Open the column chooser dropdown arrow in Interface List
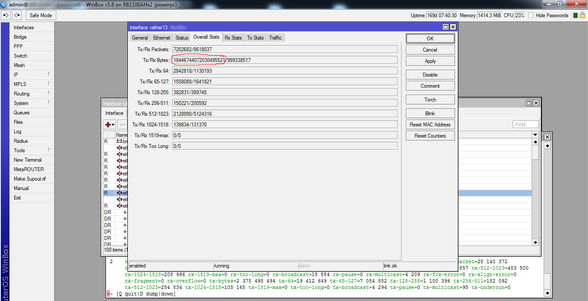Screen dimensions: 588x301 535,135
